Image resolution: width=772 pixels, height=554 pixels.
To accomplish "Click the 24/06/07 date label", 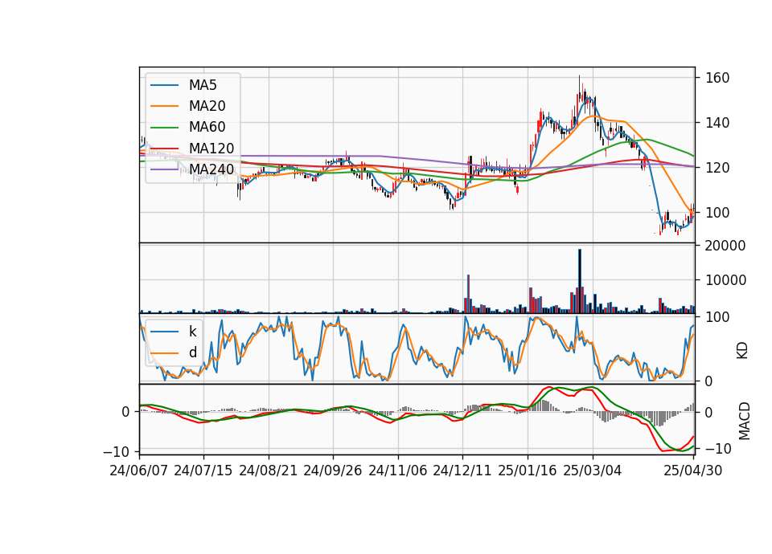I will click(139, 470).
